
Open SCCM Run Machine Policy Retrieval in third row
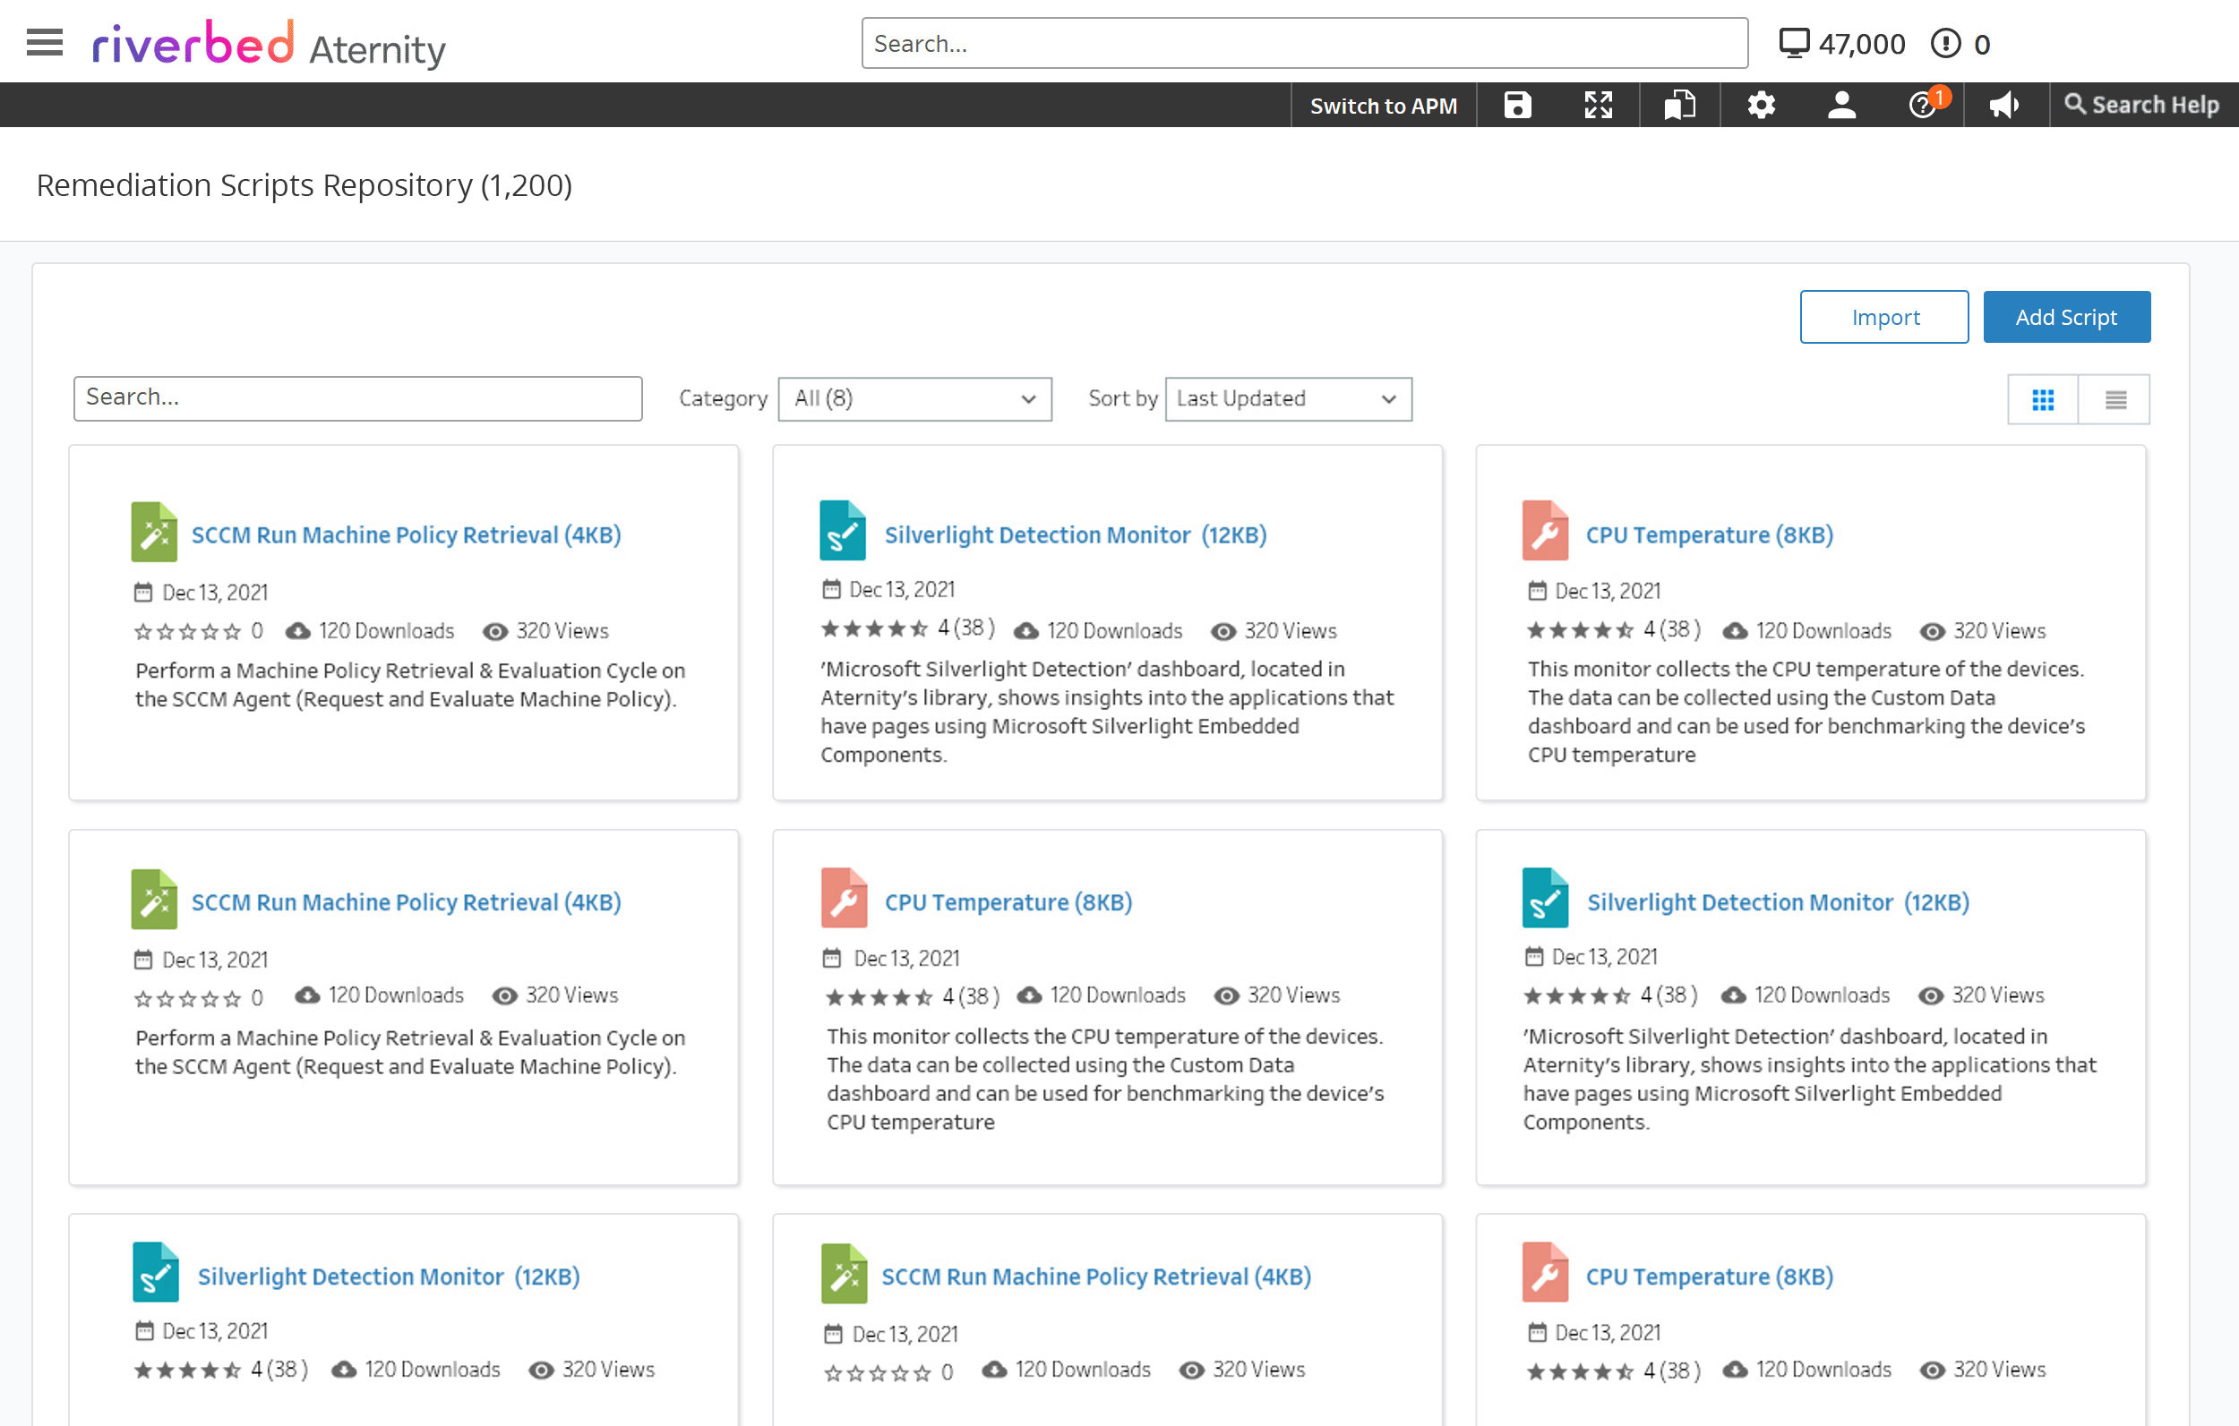click(1096, 1277)
